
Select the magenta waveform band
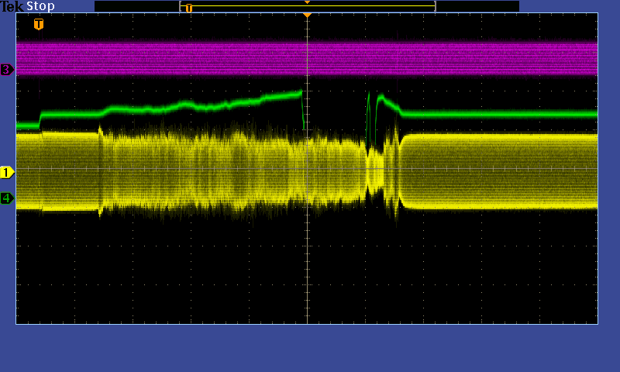tap(310, 58)
